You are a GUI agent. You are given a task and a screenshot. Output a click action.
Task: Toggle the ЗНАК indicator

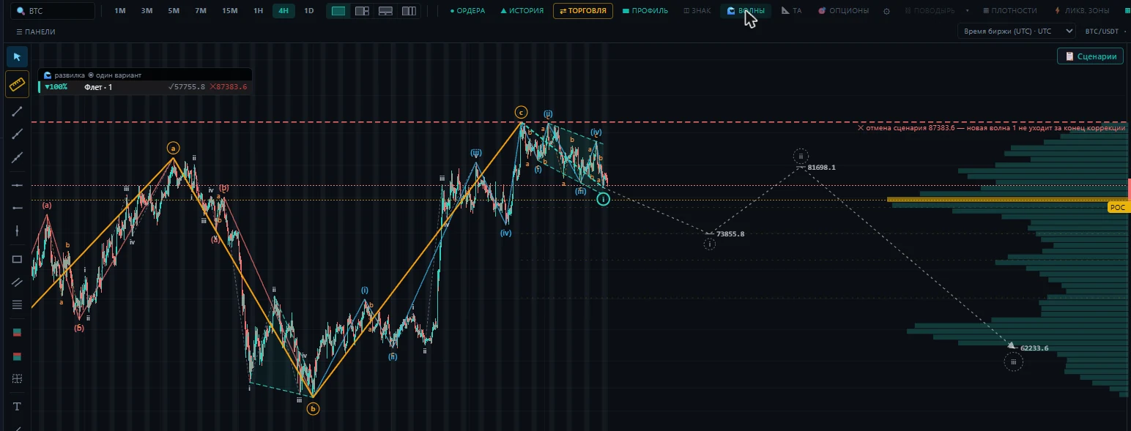tap(697, 11)
